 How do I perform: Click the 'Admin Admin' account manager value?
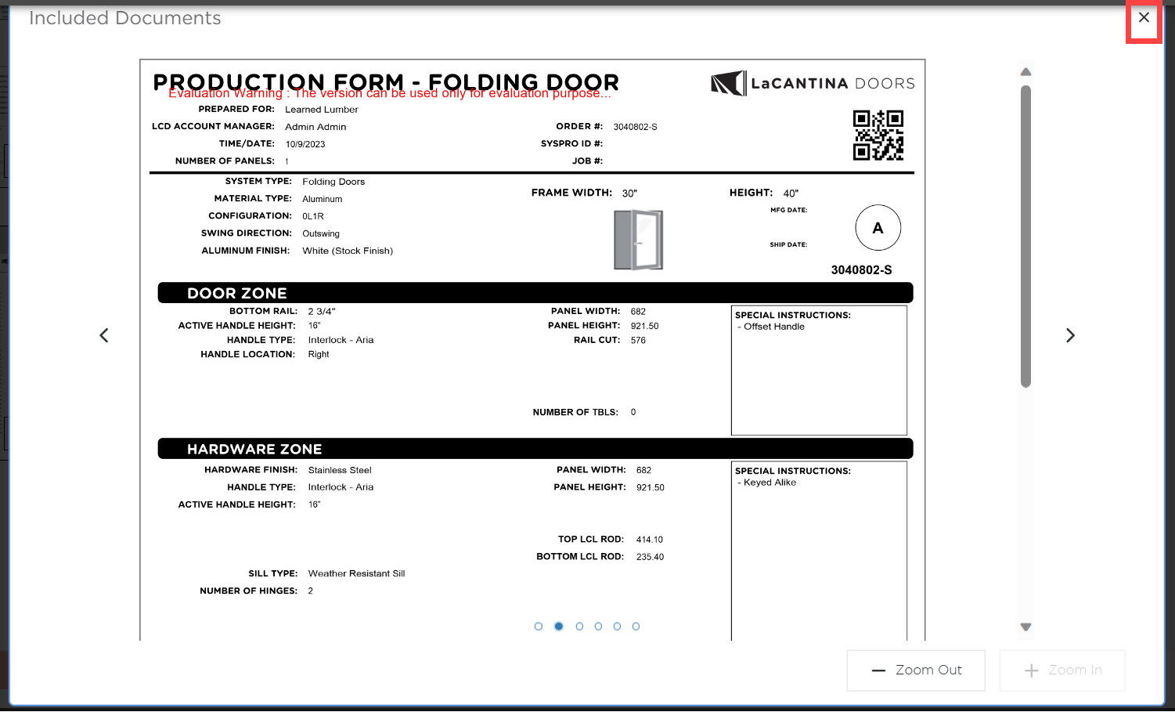315,127
